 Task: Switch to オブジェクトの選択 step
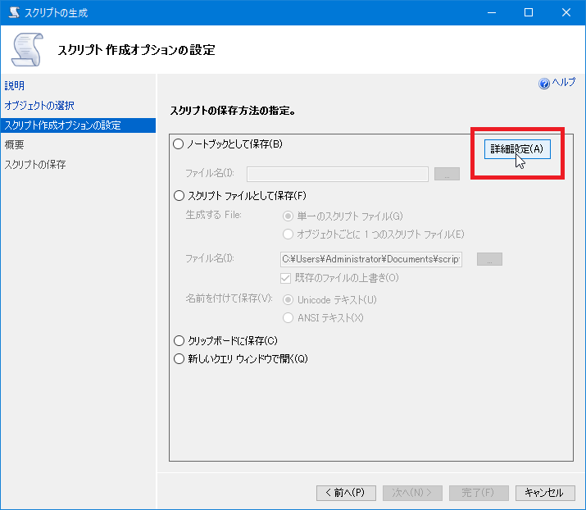pos(39,106)
